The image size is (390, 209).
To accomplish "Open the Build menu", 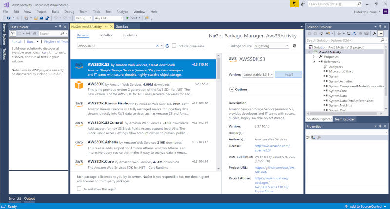I will [x=54, y=11].
